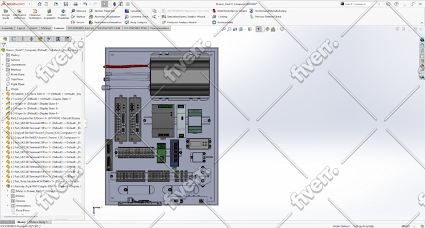
Task: Open the Help question mark icon
Action: (x=396, y=4)
